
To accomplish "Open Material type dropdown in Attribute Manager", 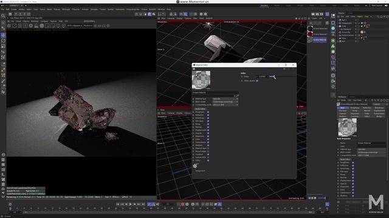I will tap(371, 150).
